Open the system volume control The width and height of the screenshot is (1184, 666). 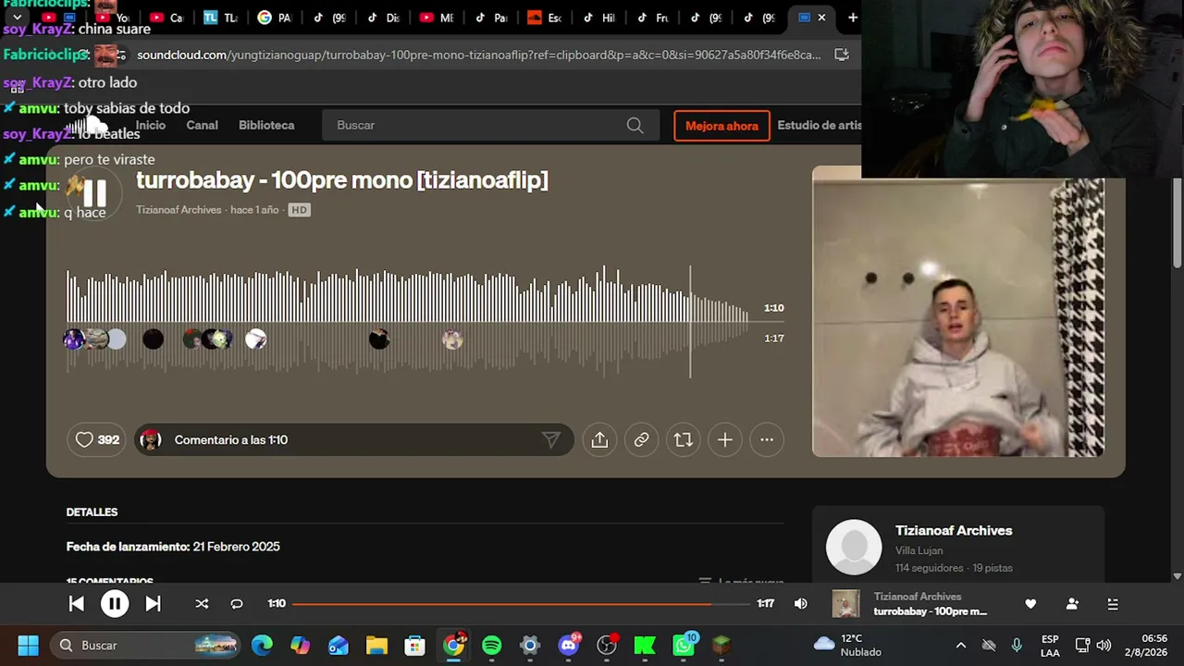(x=1104, y=645)
